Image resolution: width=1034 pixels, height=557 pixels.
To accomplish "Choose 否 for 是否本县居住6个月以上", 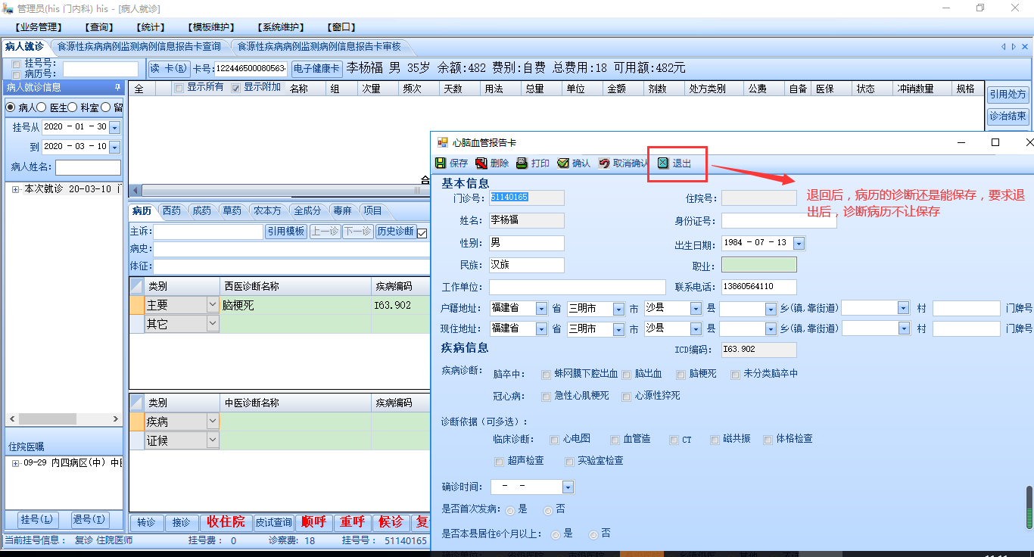I will point(593,534).
